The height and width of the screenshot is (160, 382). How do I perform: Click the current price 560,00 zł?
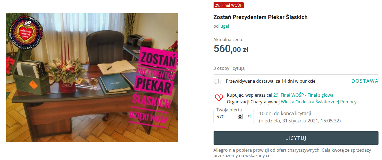coord(231,49)
